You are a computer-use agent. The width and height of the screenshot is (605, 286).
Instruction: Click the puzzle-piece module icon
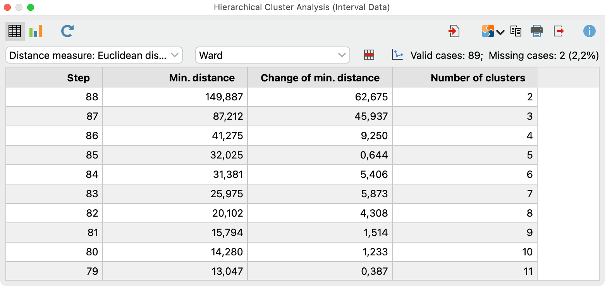point(487,31)
